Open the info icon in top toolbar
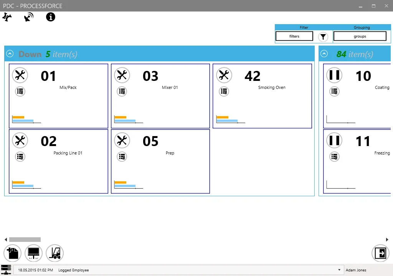393x276 pixels. [x=51, y=17]
